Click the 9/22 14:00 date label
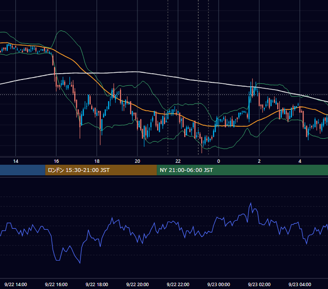This screenshot has height=289, width=328. point(16,284)
